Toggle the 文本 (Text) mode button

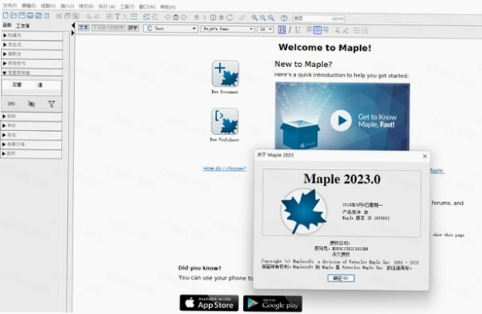[x=83, y=28]
